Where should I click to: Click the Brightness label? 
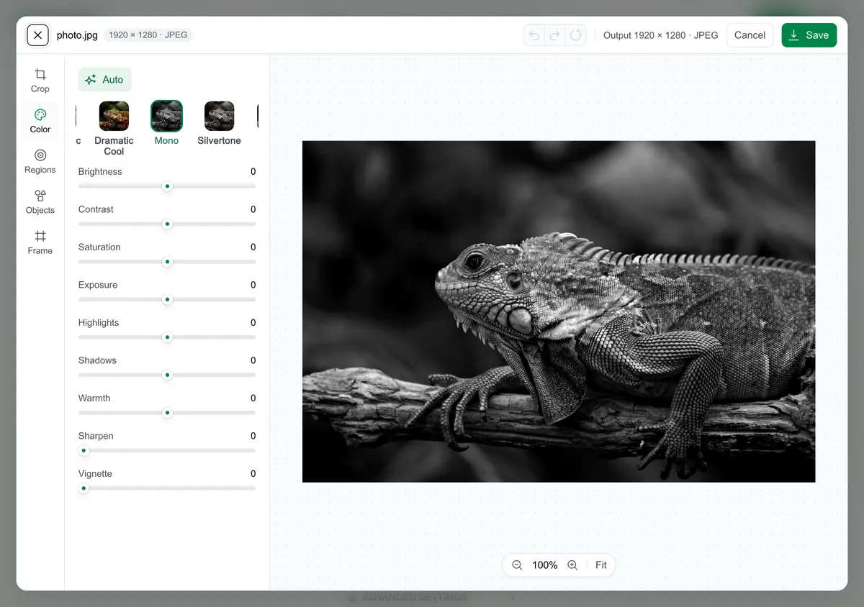click(100, 171)
